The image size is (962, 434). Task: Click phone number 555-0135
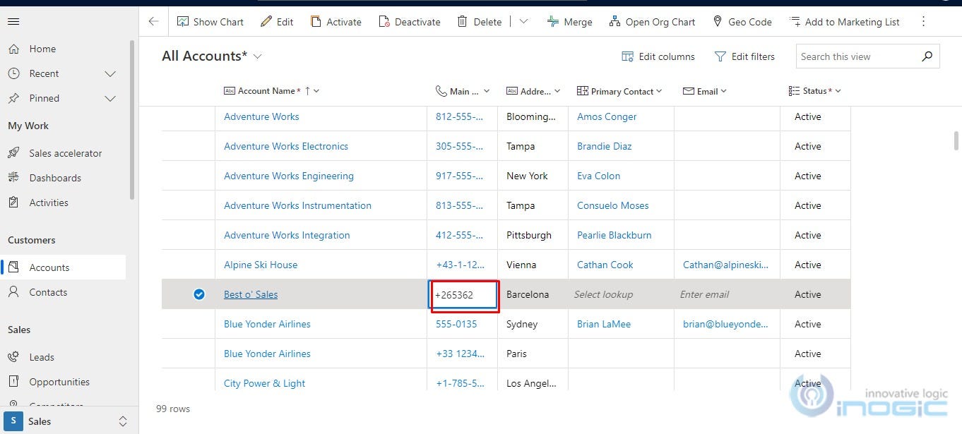[456, 324]
